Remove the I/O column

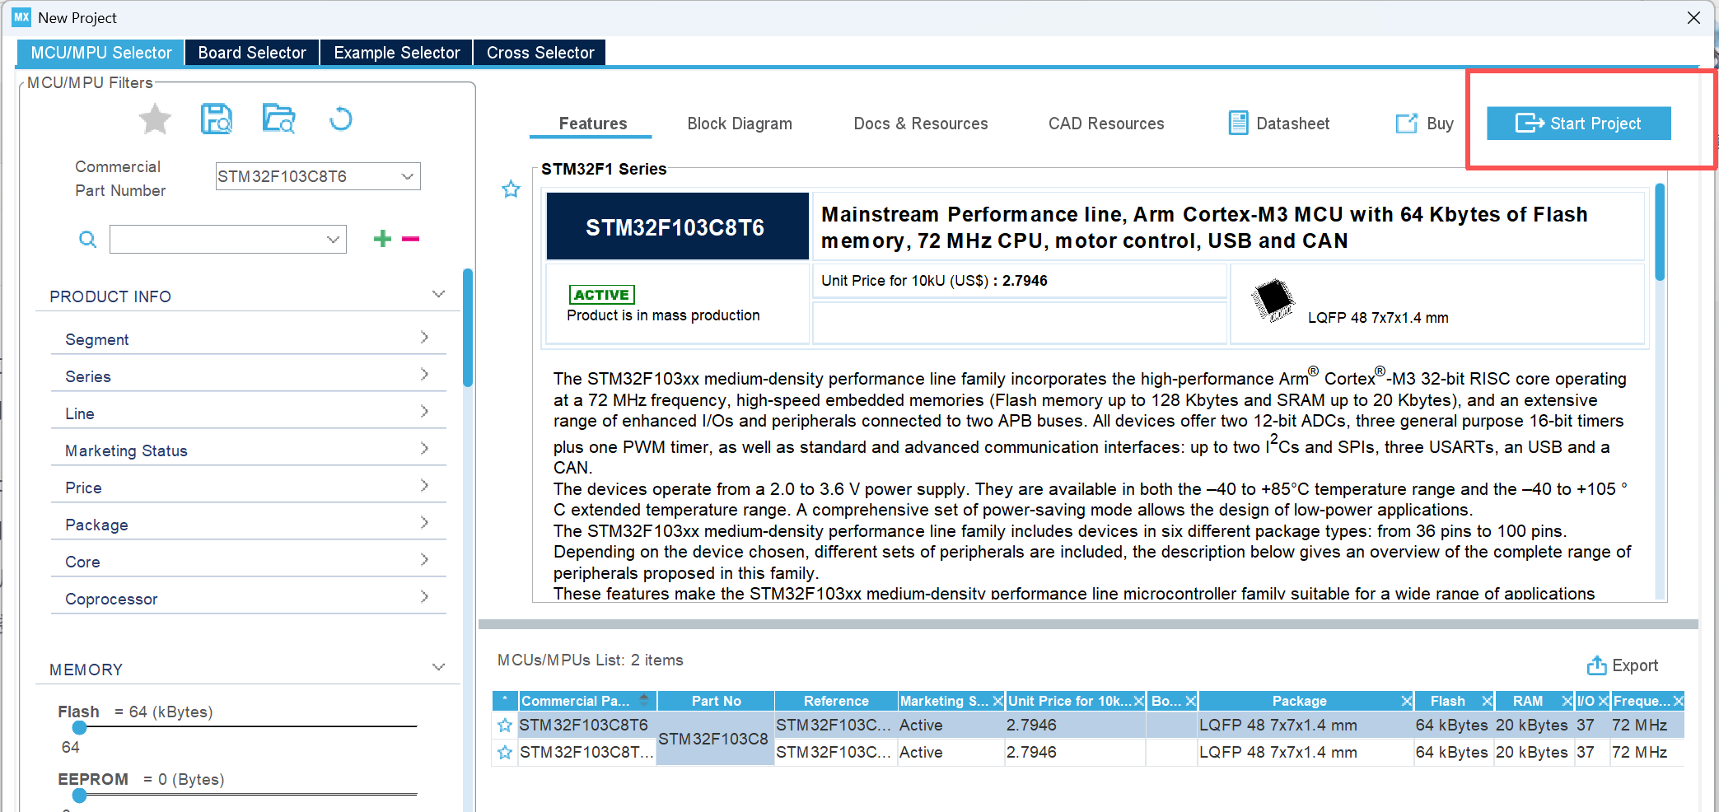[x=1603, y=701]
